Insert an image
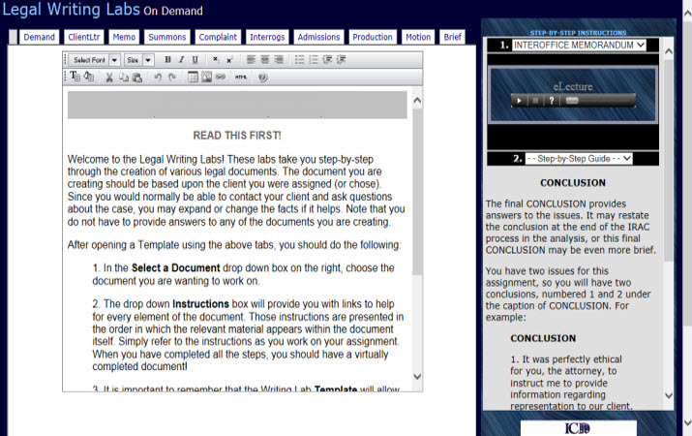Image resolution: width=692 pixels, height=436 pixels. tap(206, 78)
